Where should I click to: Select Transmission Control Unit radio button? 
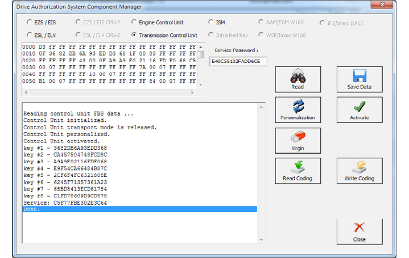click(134, 35)
